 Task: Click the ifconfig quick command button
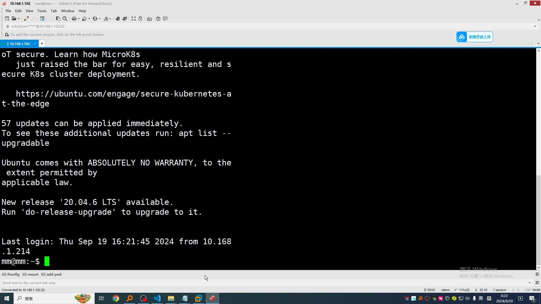pyautogui.click(x=11, y=274)
